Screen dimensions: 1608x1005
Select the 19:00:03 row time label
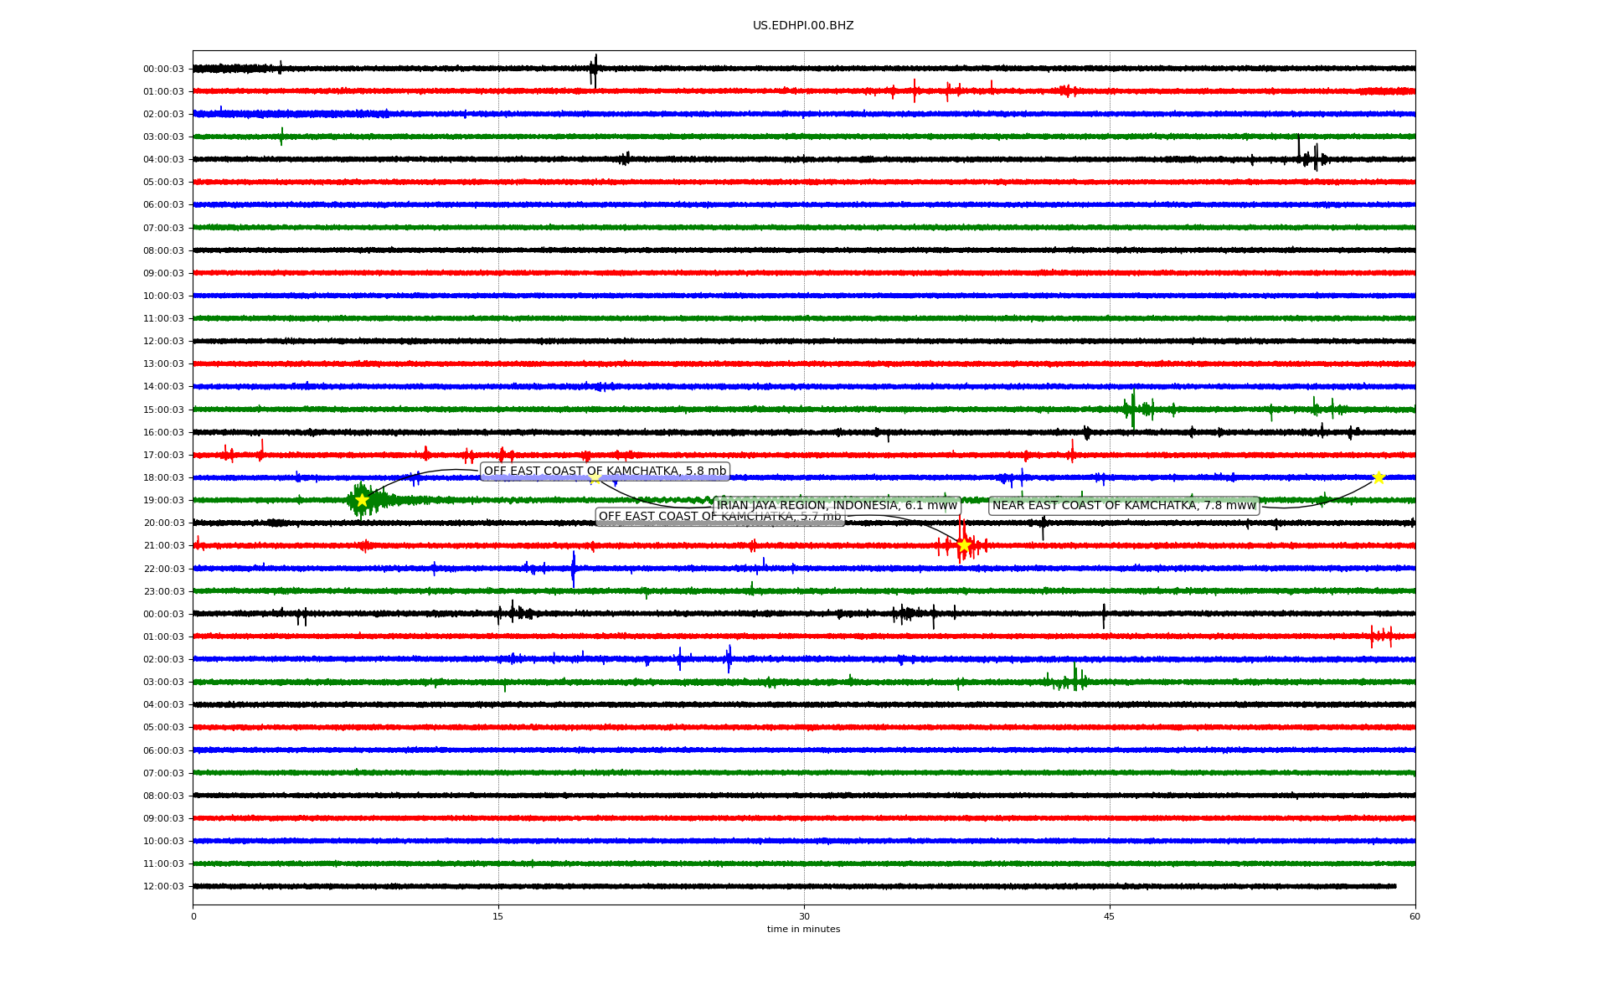pyautogui.click(x=163, y=501)
